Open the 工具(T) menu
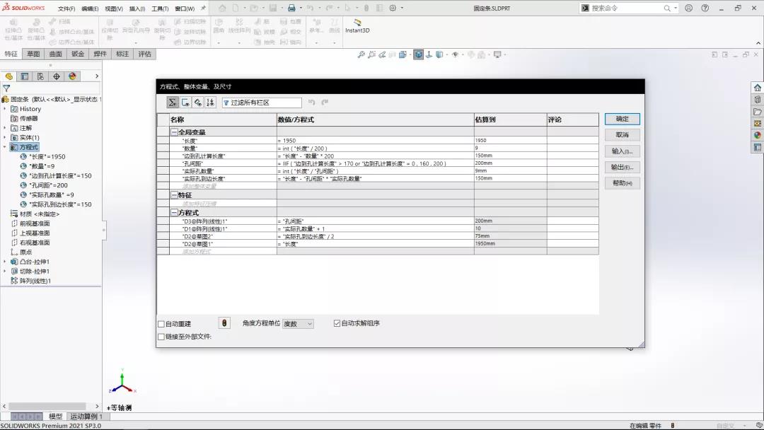Viewport: 764px width, 430px height. [x=159, y=8]
